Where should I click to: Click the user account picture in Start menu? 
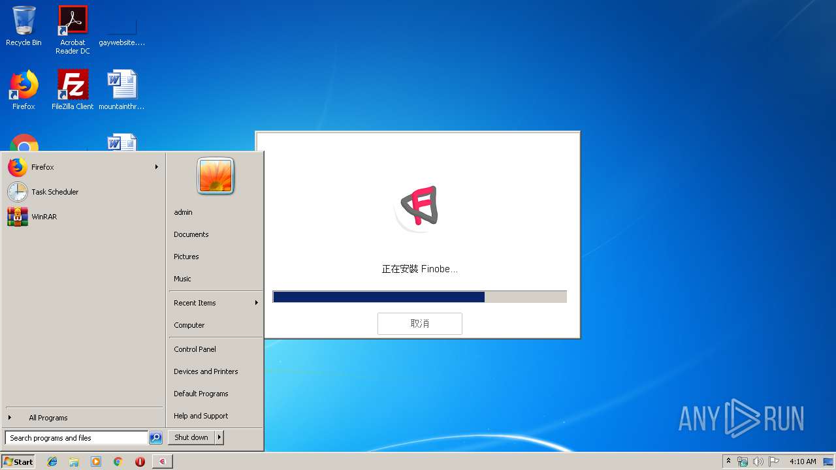point(216,176)
